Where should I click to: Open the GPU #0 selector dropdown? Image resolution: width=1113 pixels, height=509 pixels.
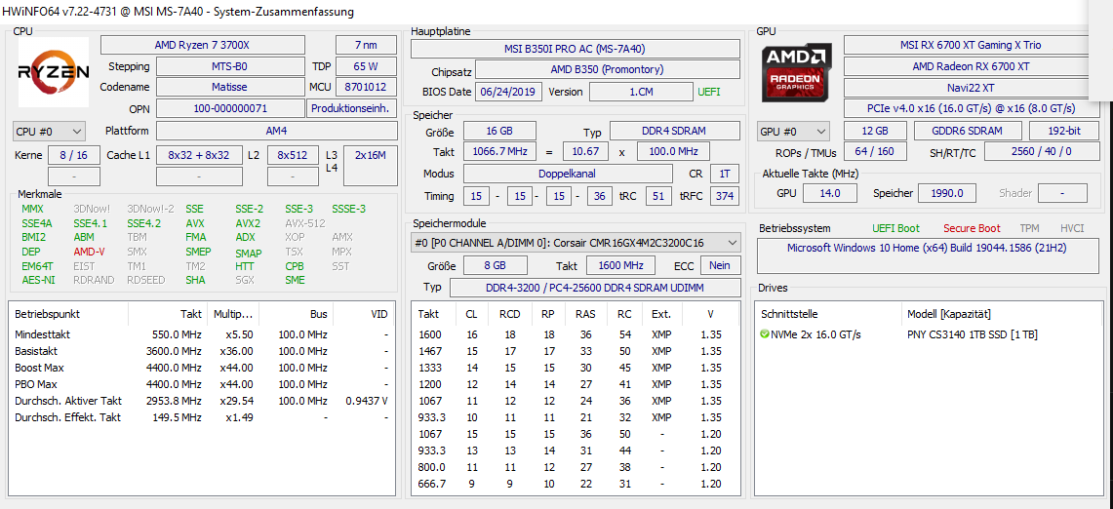[x=794, y=132]
